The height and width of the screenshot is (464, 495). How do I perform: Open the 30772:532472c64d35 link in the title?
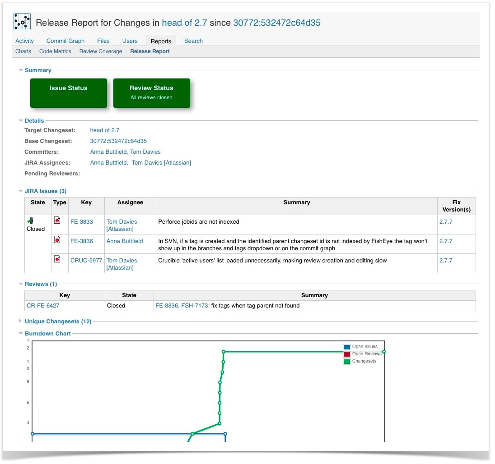click(277, 23)
